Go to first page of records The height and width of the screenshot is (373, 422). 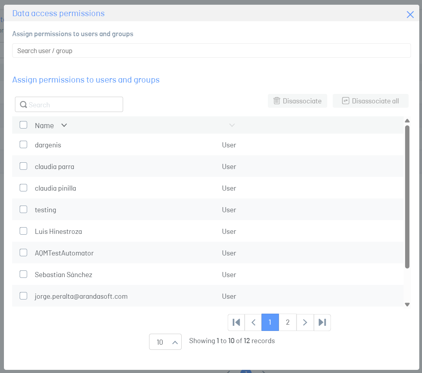tap(236, 322)
